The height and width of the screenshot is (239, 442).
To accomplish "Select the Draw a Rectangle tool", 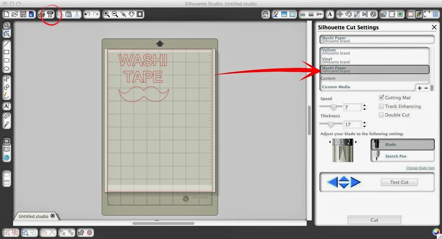I will point(7,52).
